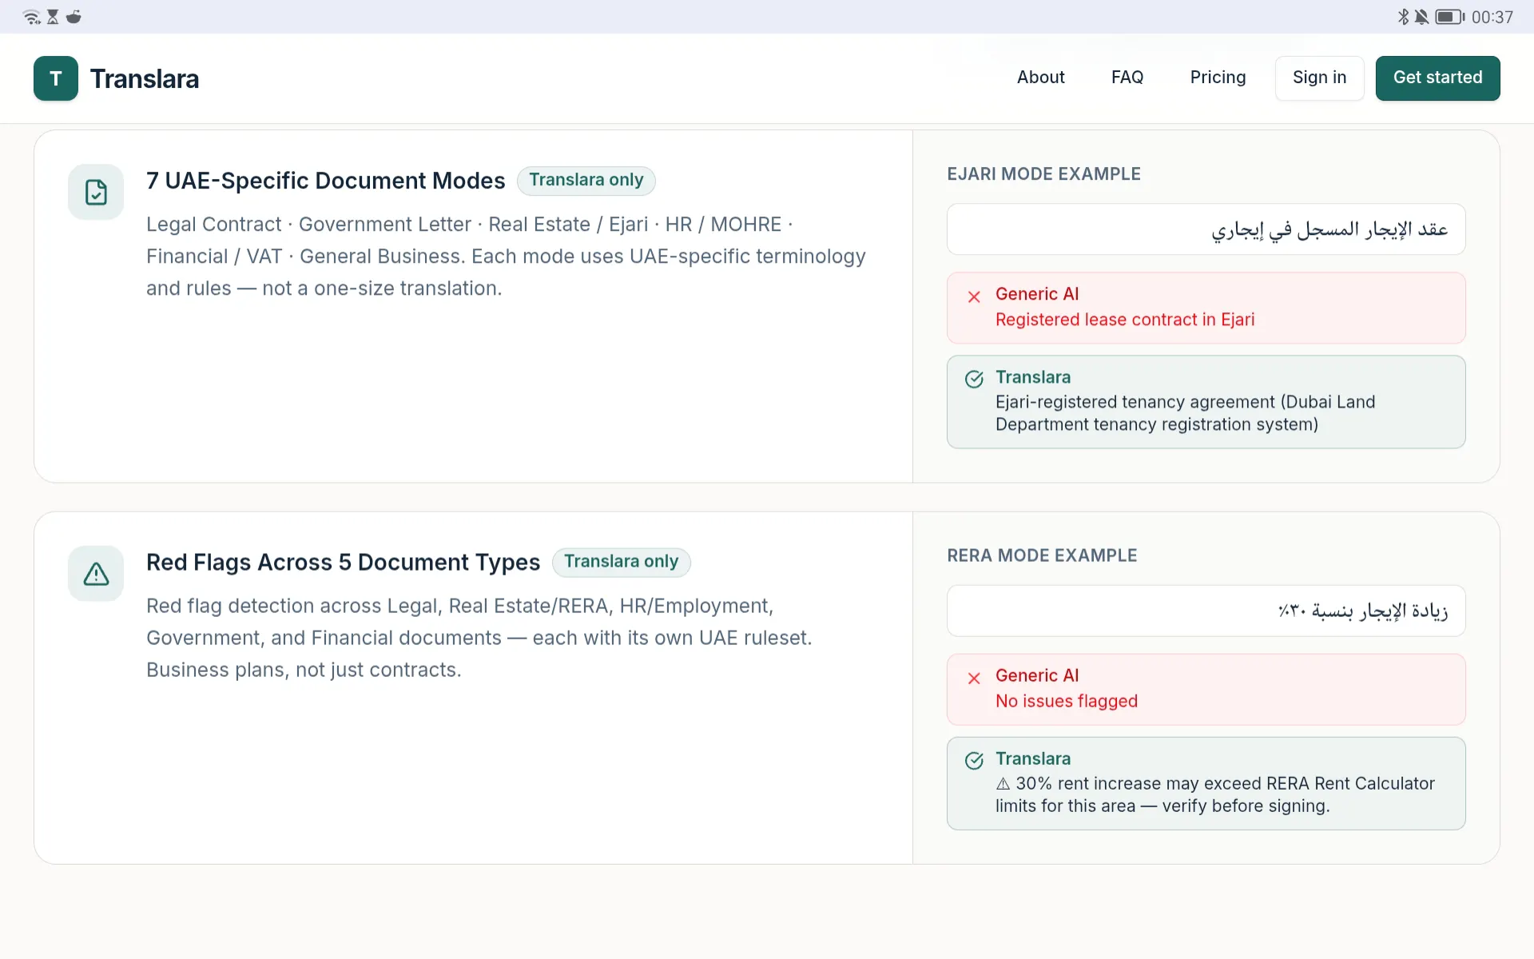Viewport: 1534px width, 959px height.
Task: Click the Sign in button
Action: 1319,78
